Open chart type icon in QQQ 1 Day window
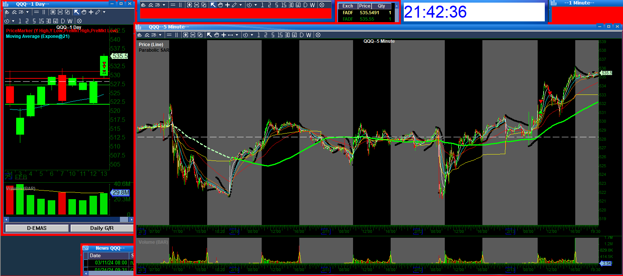This screenshot has height=276, width=623. pyautogui.click(x=7, y=12)
